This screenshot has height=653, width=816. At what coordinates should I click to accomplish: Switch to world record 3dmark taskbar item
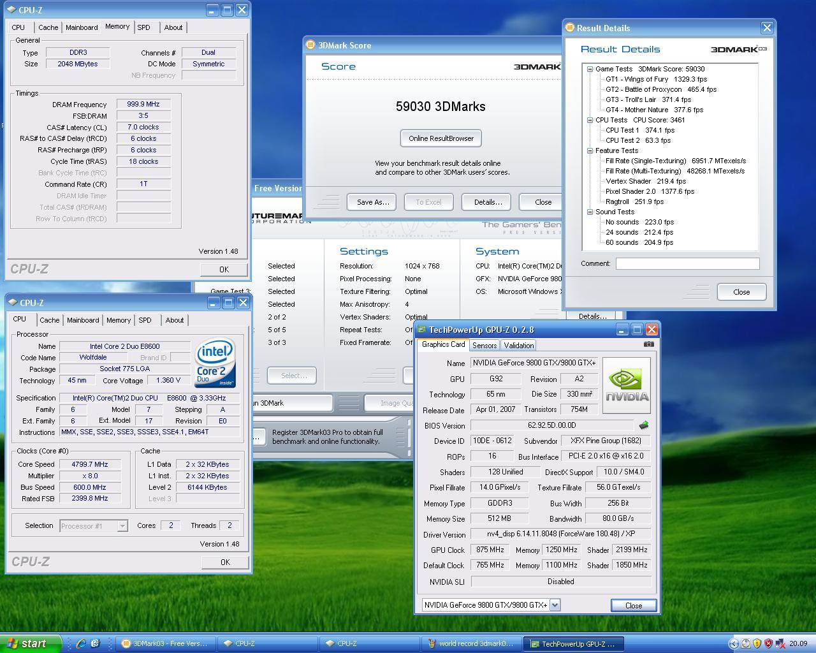(472, 643)
